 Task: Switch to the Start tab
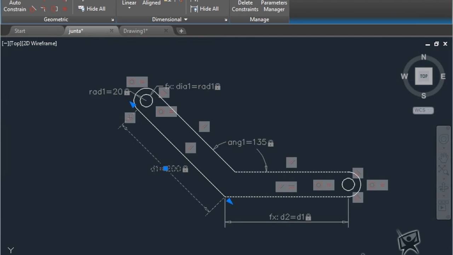[x=20, y=31]
